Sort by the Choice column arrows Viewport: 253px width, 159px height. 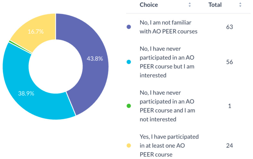point(190,5)
